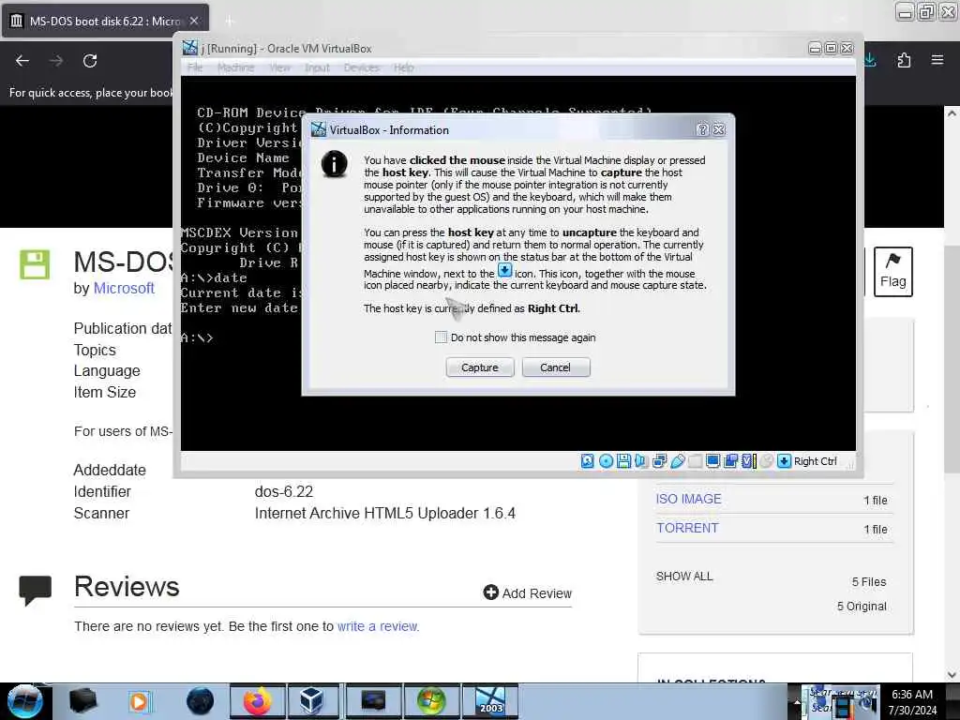Click the recording icon in VirtualBox status bar

[x=730, y=461]
